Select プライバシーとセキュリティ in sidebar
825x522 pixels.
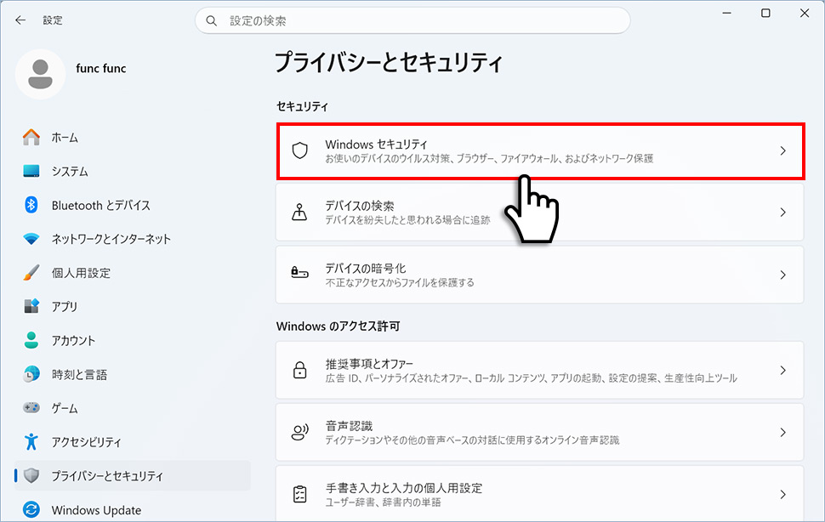(132, 476)
